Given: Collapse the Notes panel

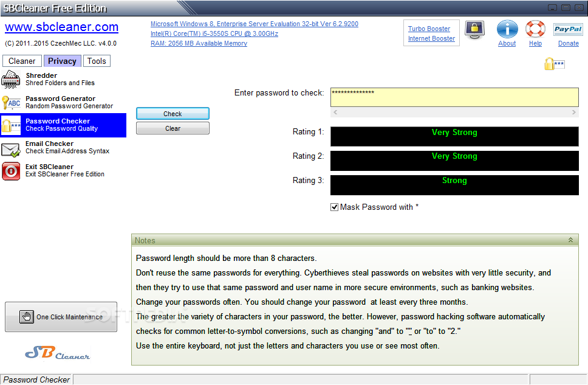Looking at the screenshot, I should [x=570, y=240].
